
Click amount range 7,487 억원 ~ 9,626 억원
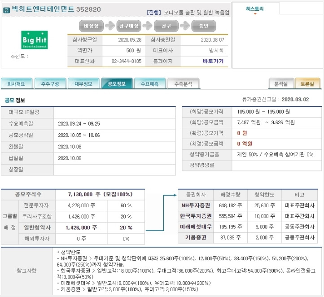click(x=266, y=122)
